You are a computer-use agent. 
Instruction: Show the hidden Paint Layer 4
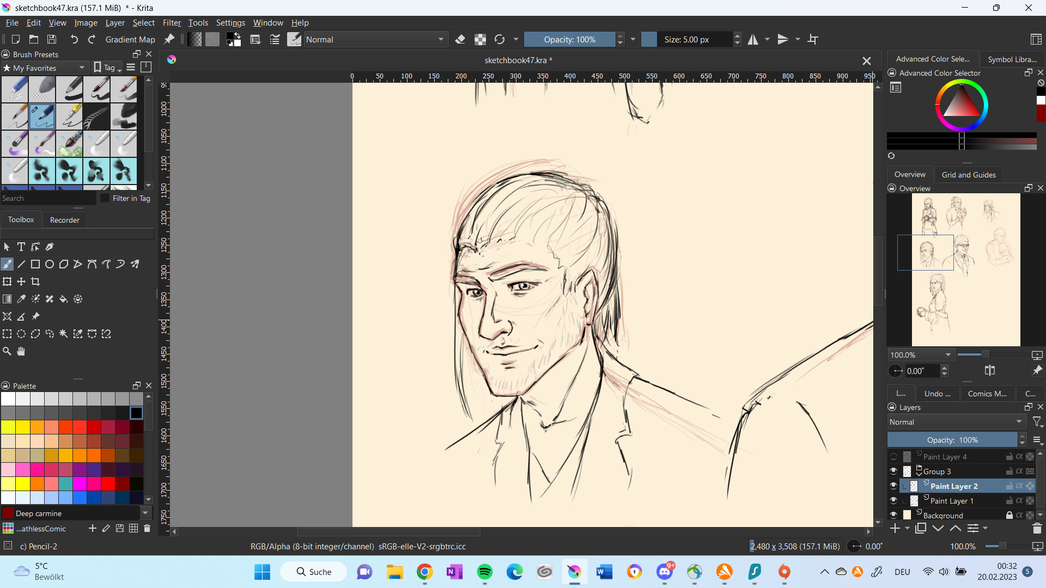[x=893, y=457]
